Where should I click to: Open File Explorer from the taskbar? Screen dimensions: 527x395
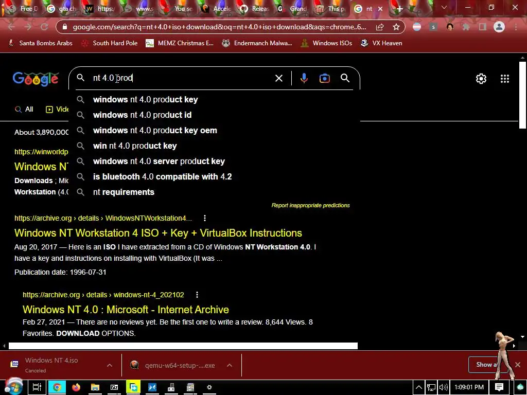[x=95, y=387]
